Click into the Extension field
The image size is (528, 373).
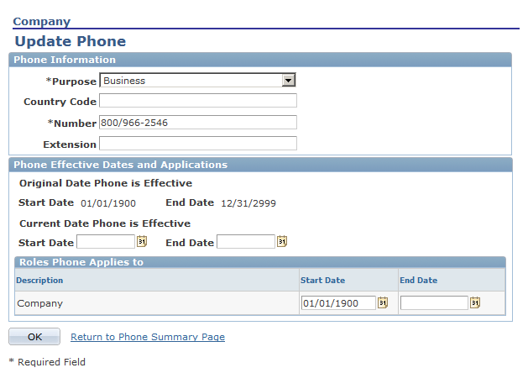198,144
